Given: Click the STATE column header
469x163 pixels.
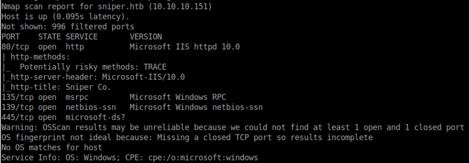Looking at the screenshot, I should click(x=49, y=37).
